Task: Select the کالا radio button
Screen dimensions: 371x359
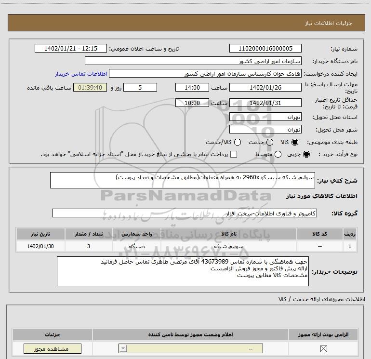Action: [295, 142]
